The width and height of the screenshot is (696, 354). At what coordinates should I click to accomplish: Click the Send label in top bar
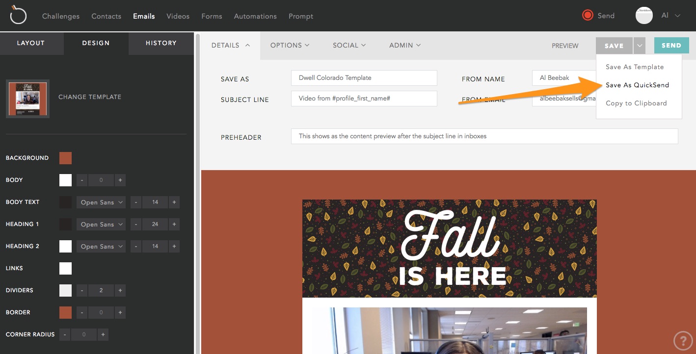pos(606,16)
